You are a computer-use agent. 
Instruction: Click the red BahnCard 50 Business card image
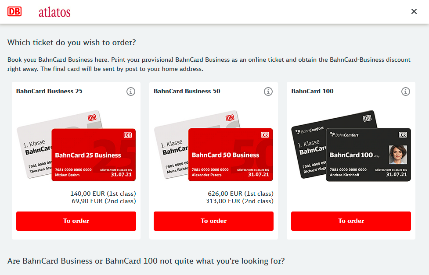click(231, 155)
